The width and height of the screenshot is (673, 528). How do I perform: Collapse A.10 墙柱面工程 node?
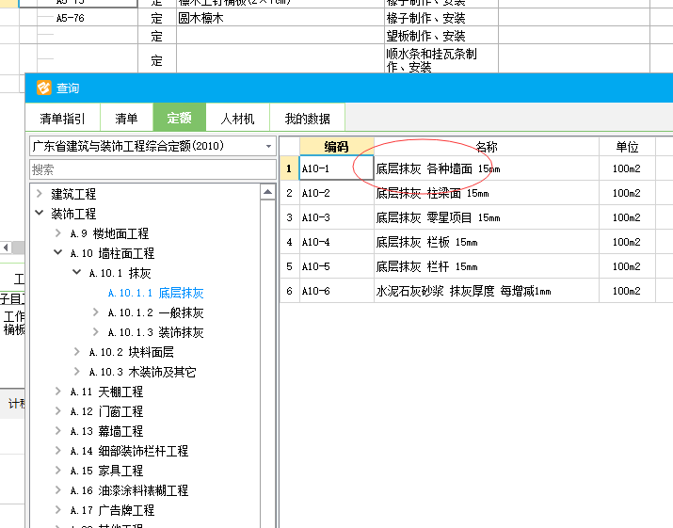pos(58,252)
